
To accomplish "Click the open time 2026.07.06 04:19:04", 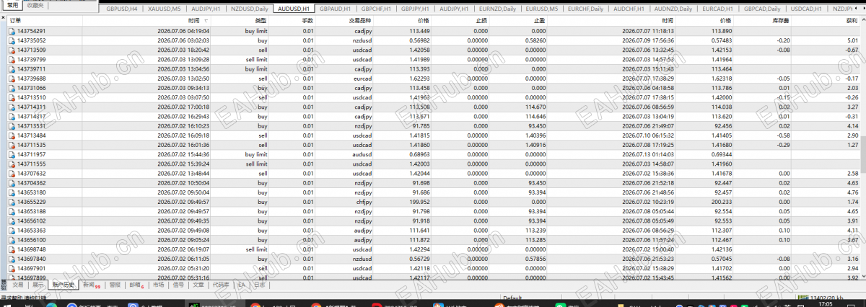I will pyautogui.click(x=183, y=32).
